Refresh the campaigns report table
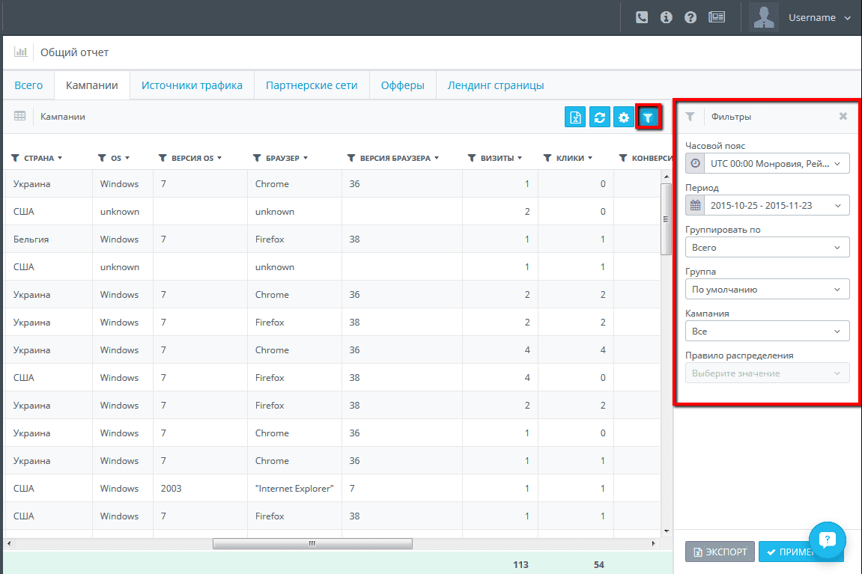The height and width of the screenshot is (574, 862). click(599, 117)
